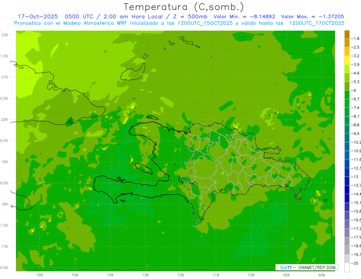Pick the dark orange swatch above -1.8
The image size is (361, 279).
click(347, 34)
